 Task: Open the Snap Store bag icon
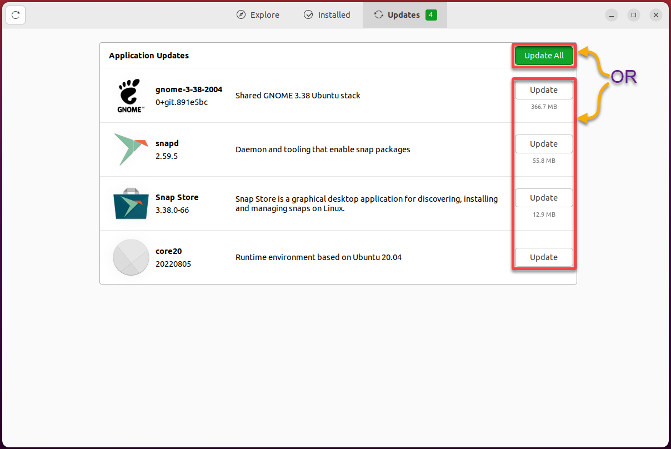coord(131,203)
